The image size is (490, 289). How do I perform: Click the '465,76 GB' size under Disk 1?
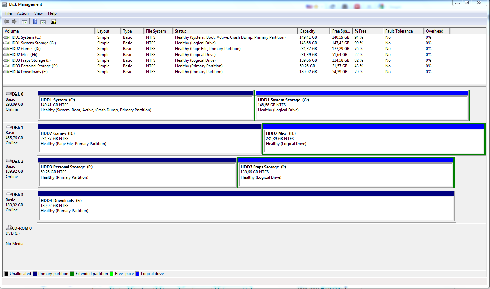click(x=14, y=138)
